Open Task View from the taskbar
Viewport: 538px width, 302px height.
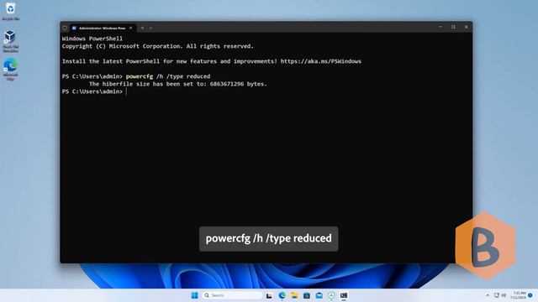coord(269,295)
